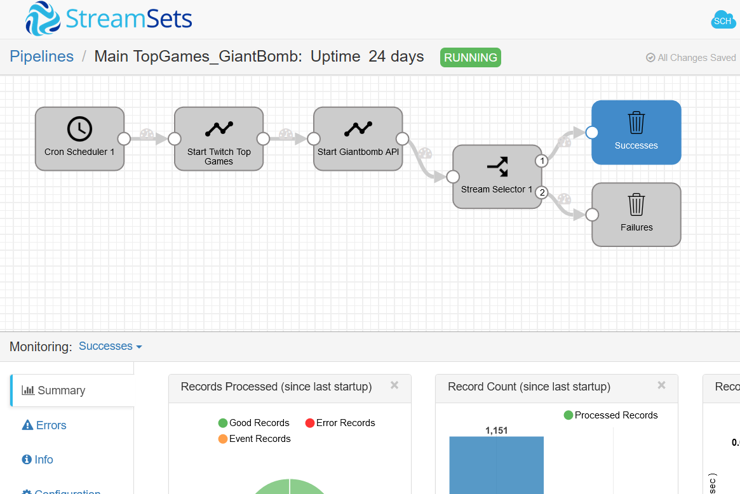Click the RUNNING status badge

(x=471, y=58)
